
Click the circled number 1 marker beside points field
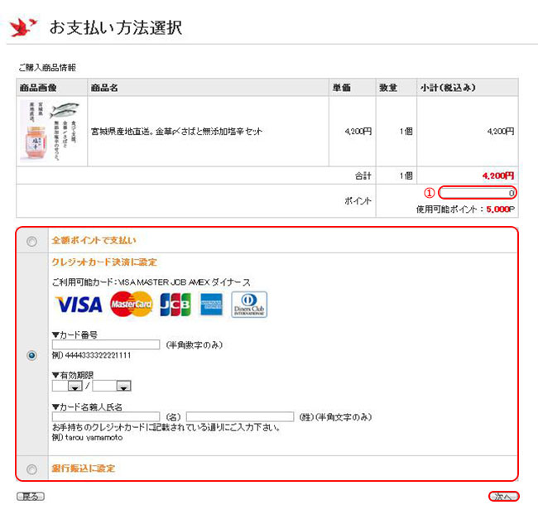[430, 193]
